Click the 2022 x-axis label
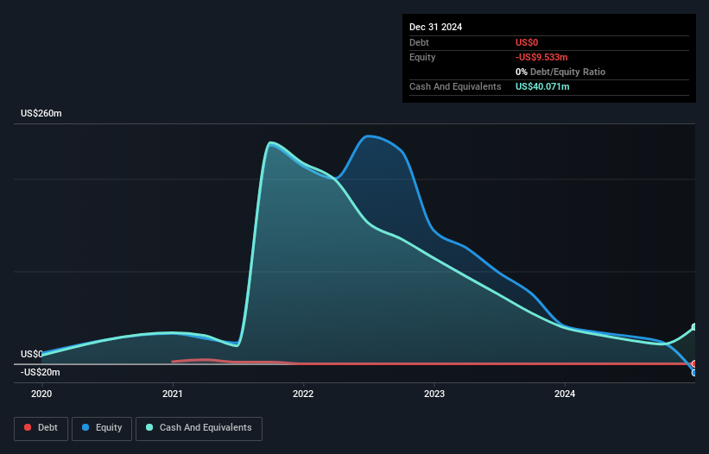This screenshot has width=709, height=454. [303, 394]
